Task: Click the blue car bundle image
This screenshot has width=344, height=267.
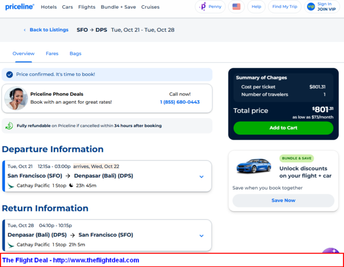Action: (254, 166)
